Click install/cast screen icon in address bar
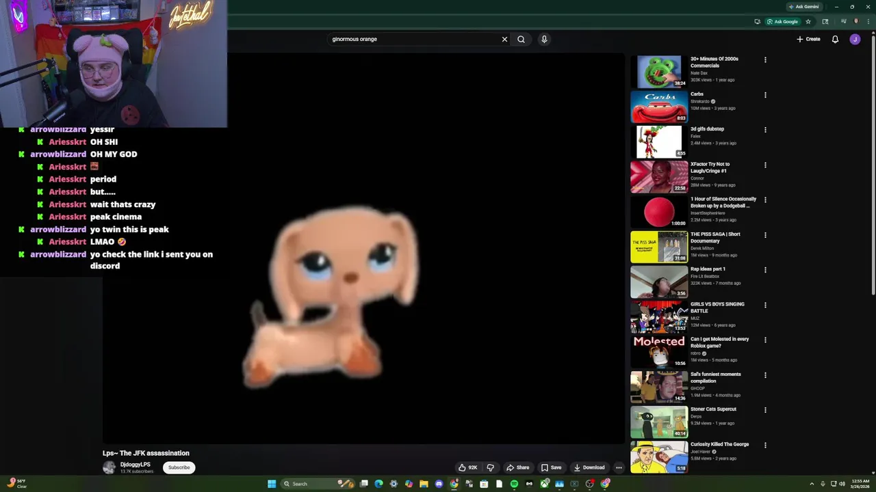Image resolution: width=876 pixels, height=492 pixels. tap(758, 21)
